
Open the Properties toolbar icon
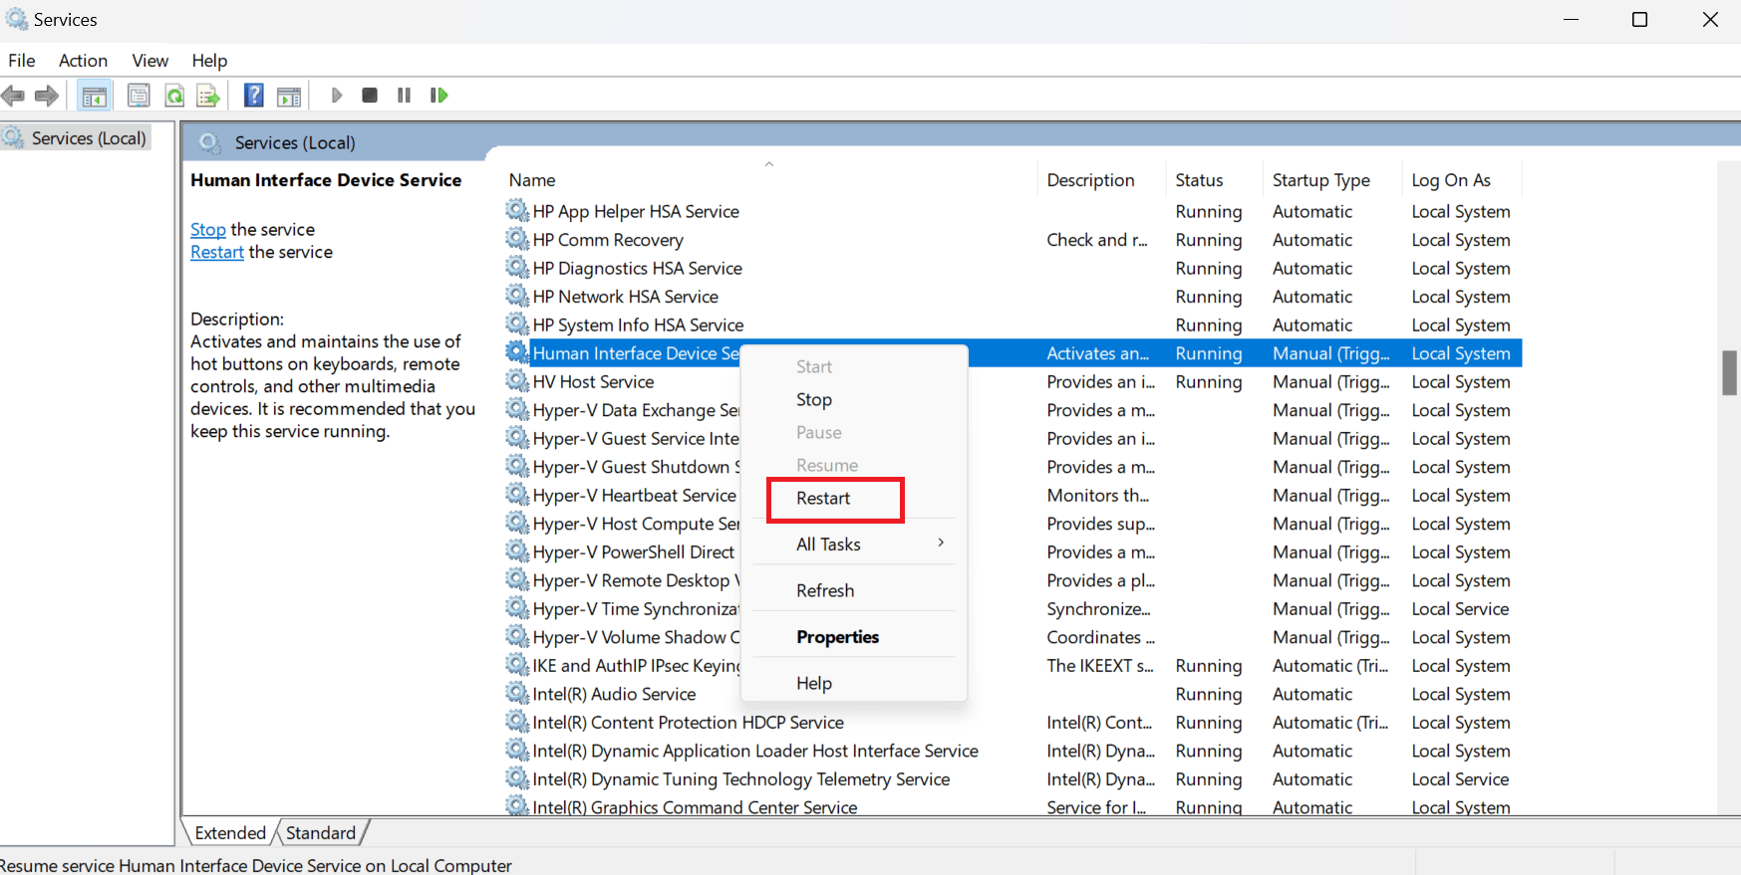tap(139, 96)
